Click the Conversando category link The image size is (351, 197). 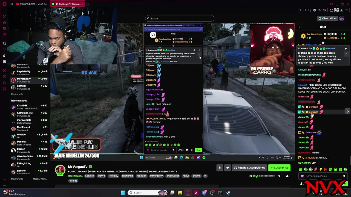click(75, 176)
